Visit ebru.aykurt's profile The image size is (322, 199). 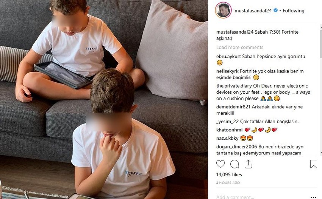pos(228,57)
